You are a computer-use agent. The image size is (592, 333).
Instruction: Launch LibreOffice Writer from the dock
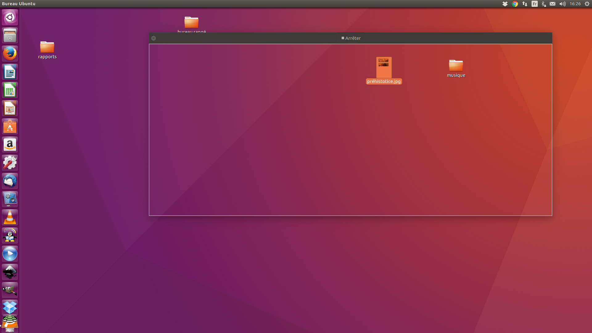click(x=10, y=72)
